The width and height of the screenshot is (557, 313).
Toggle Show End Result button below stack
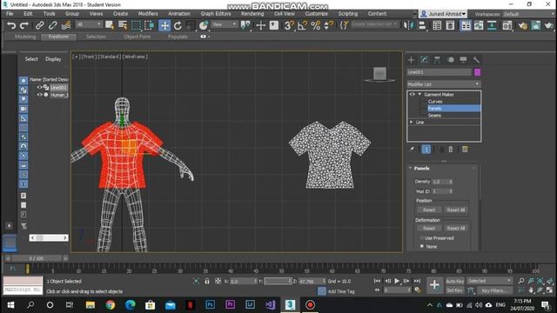click(426, 150)
